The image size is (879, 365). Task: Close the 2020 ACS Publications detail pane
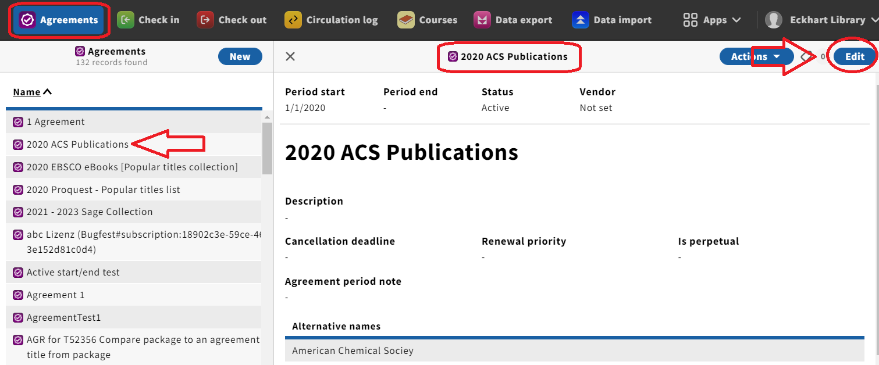[290, 56]
